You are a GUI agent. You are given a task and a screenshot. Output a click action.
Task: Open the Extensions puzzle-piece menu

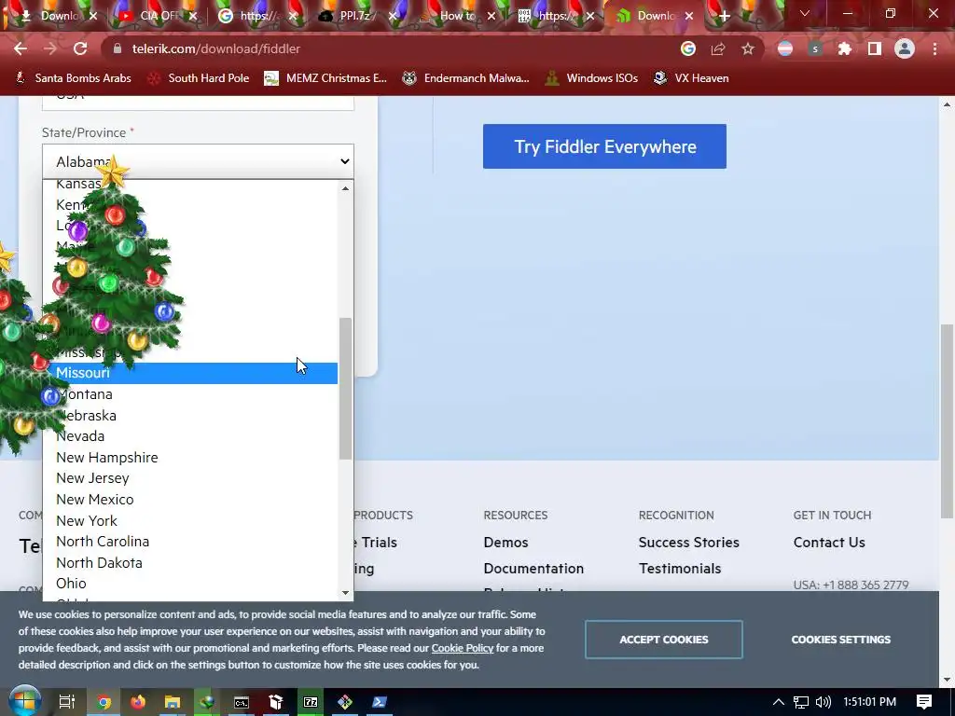(844, 48)
